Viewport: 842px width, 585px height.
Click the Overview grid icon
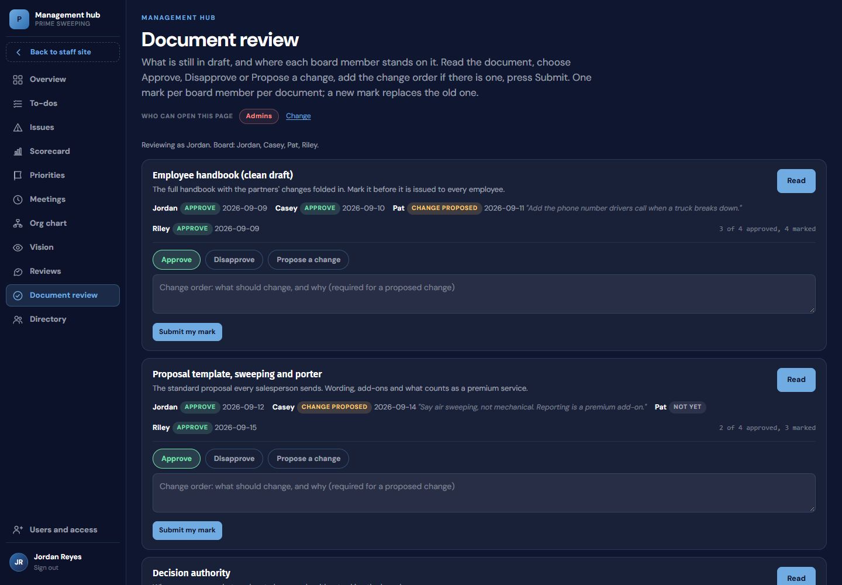[18, 80]
